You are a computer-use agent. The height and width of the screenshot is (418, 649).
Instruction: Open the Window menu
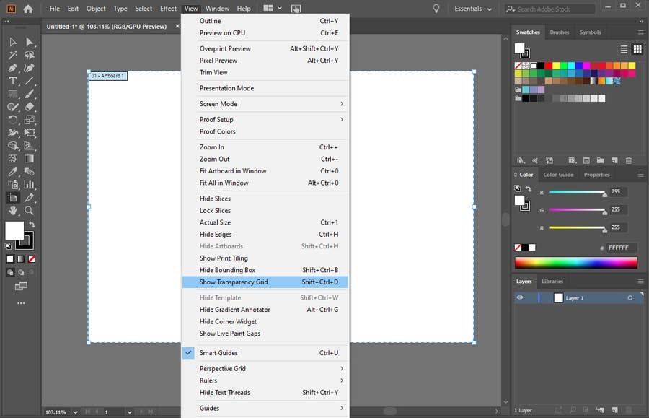(217, 9)
